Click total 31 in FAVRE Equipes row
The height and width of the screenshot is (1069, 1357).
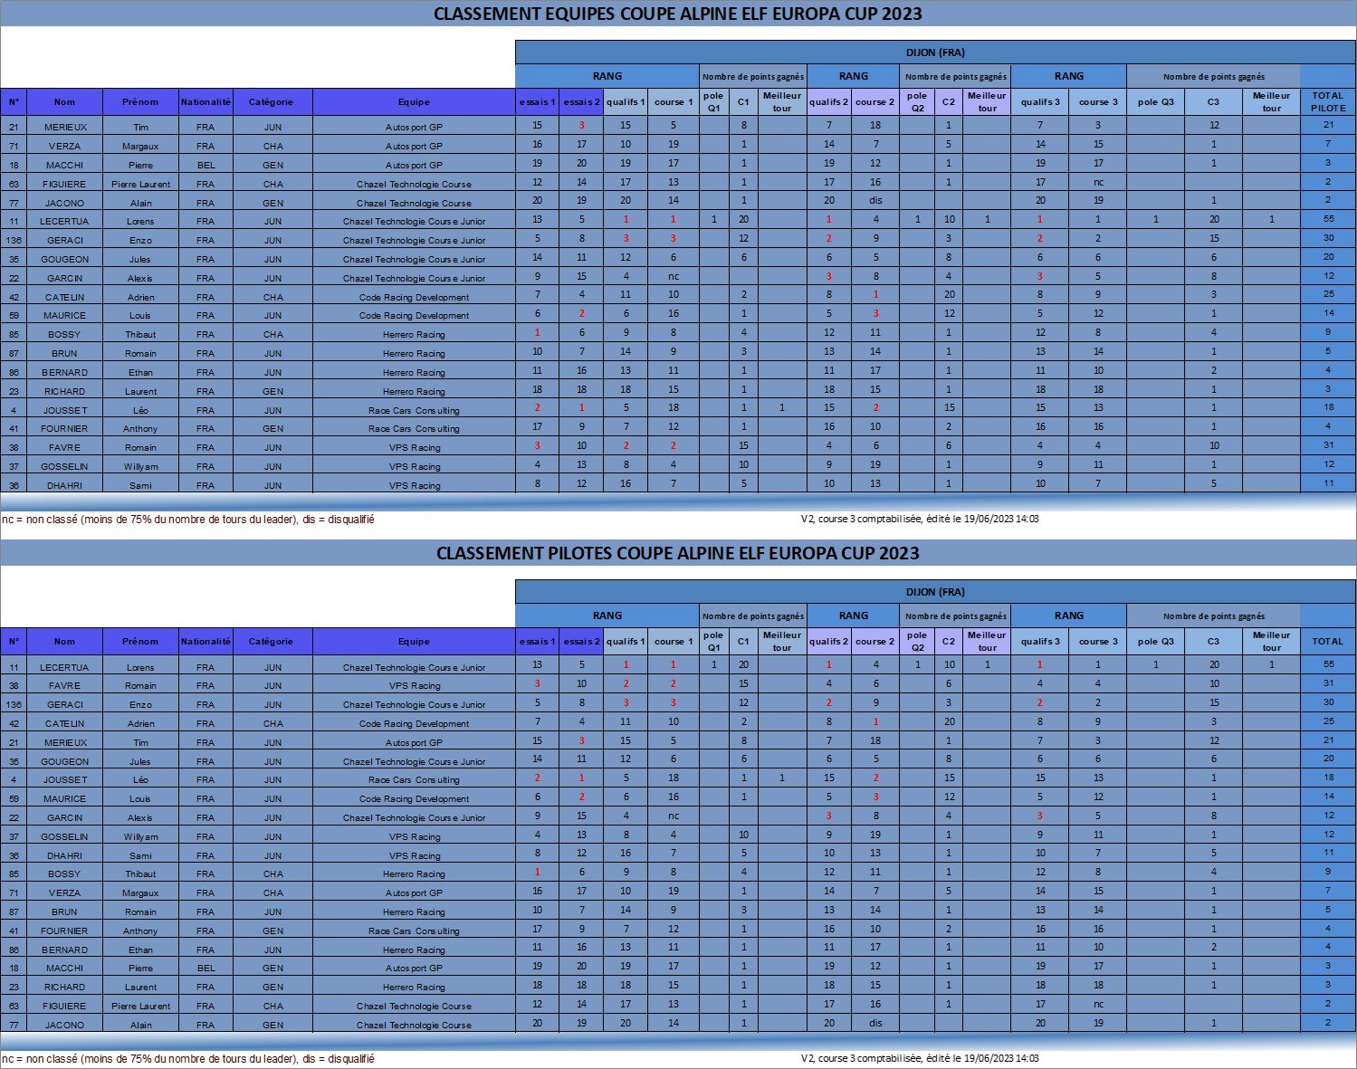click(x=1328, y=445)
